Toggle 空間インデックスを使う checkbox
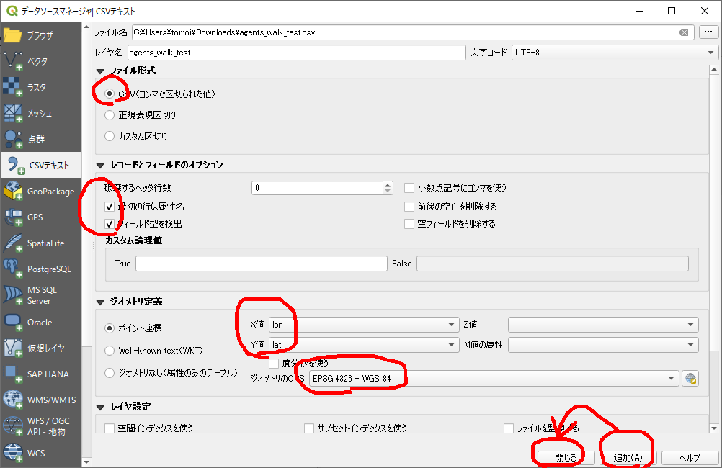The image size is (722, 468). pos(110,428)
